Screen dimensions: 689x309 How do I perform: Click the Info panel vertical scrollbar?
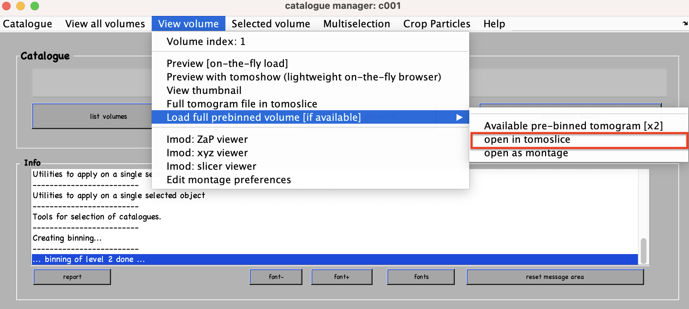pos(644,251)
